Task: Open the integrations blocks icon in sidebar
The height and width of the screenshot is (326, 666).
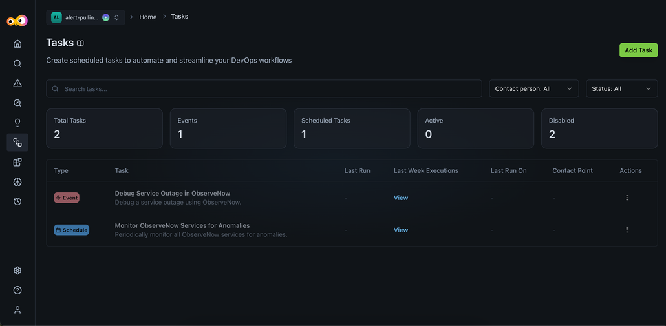Action: point(17,162)
